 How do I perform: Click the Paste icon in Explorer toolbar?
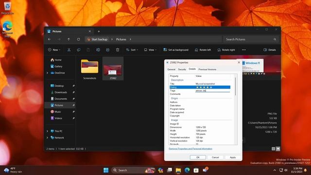coord(88,50)
